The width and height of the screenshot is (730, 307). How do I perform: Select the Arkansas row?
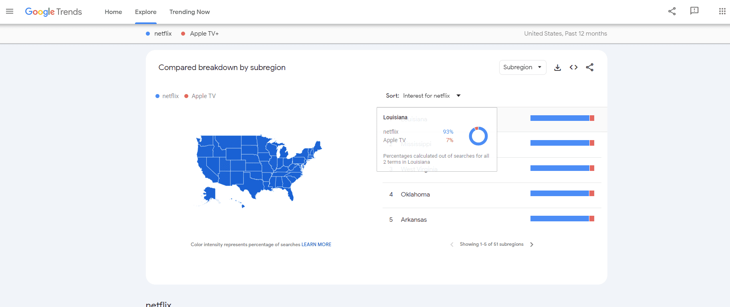(x=492, y=220)
